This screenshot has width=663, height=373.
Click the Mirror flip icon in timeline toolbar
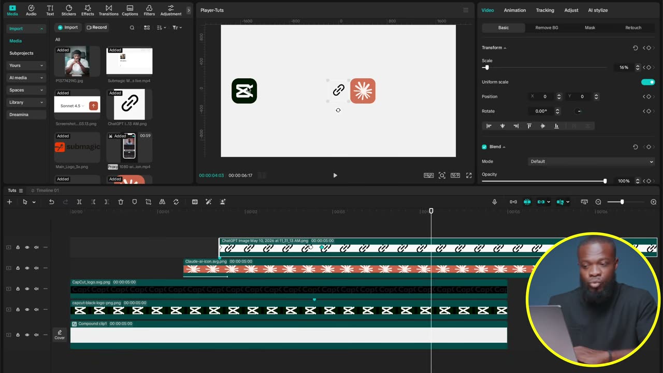pyautogui.click(x=162, y=202)
